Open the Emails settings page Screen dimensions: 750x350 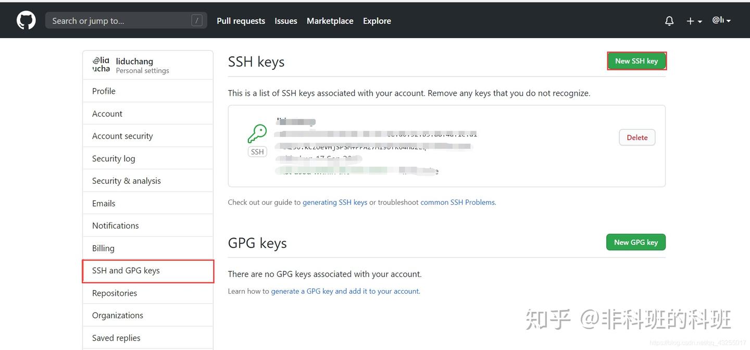[104, 203]
